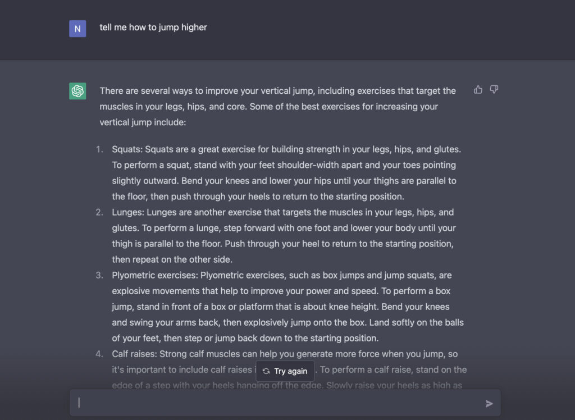Click the refresh icon inside Try again
Screen dimensions: 575x420
tap(266, 371)
